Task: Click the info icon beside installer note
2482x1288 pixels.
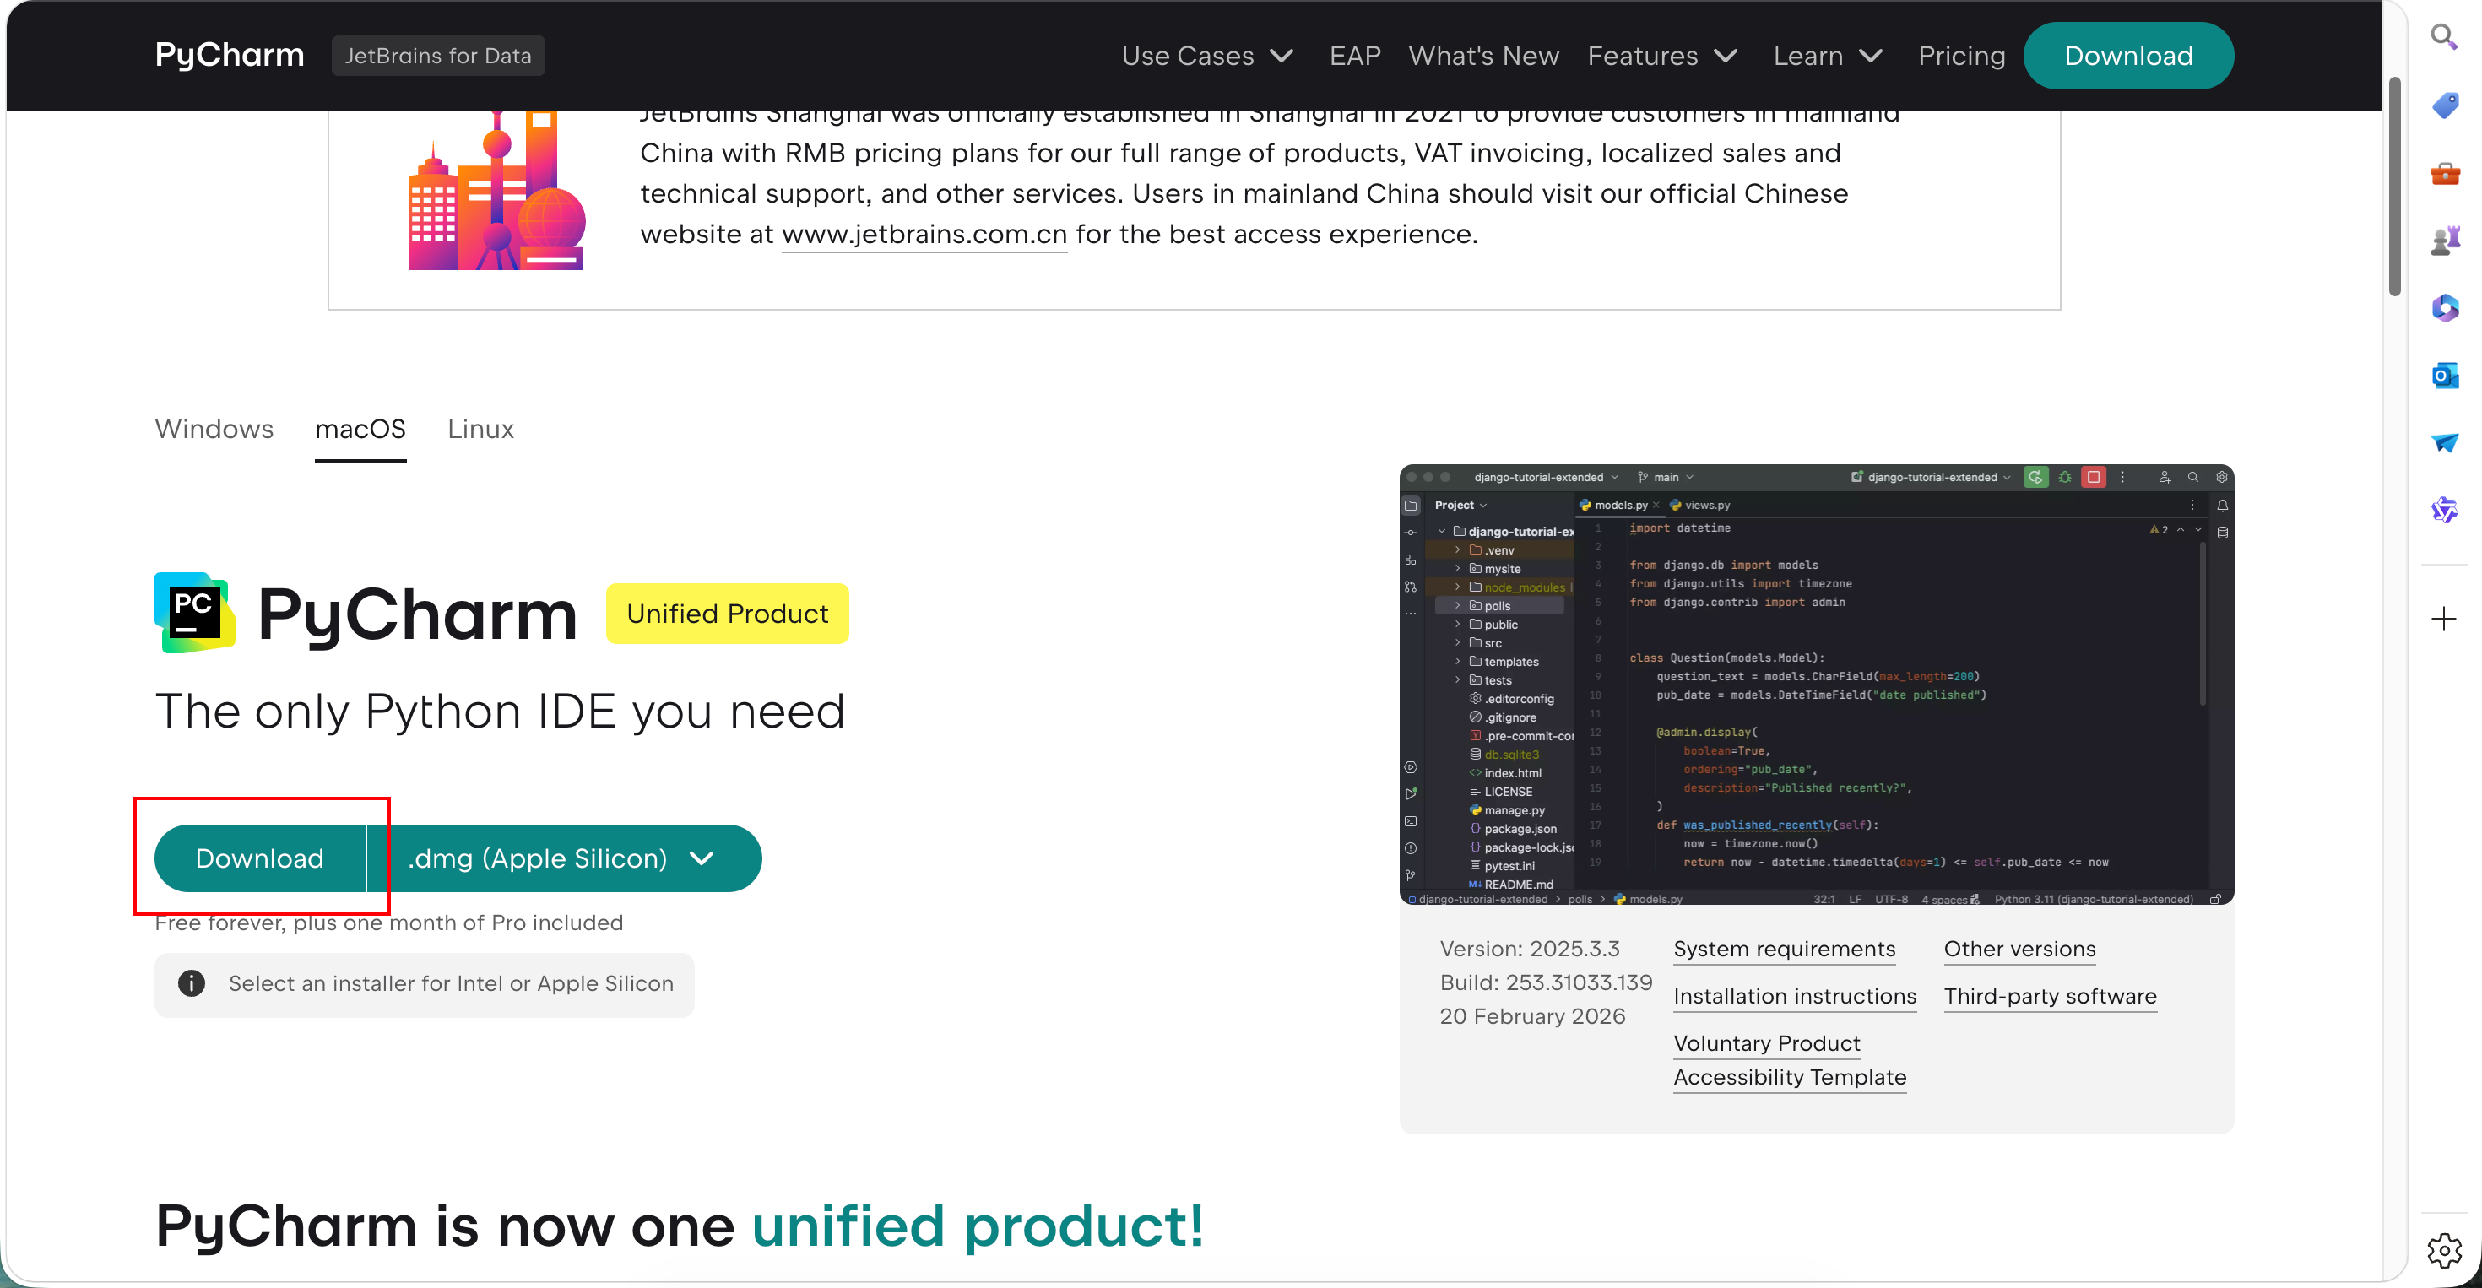Action: [191, 983]
